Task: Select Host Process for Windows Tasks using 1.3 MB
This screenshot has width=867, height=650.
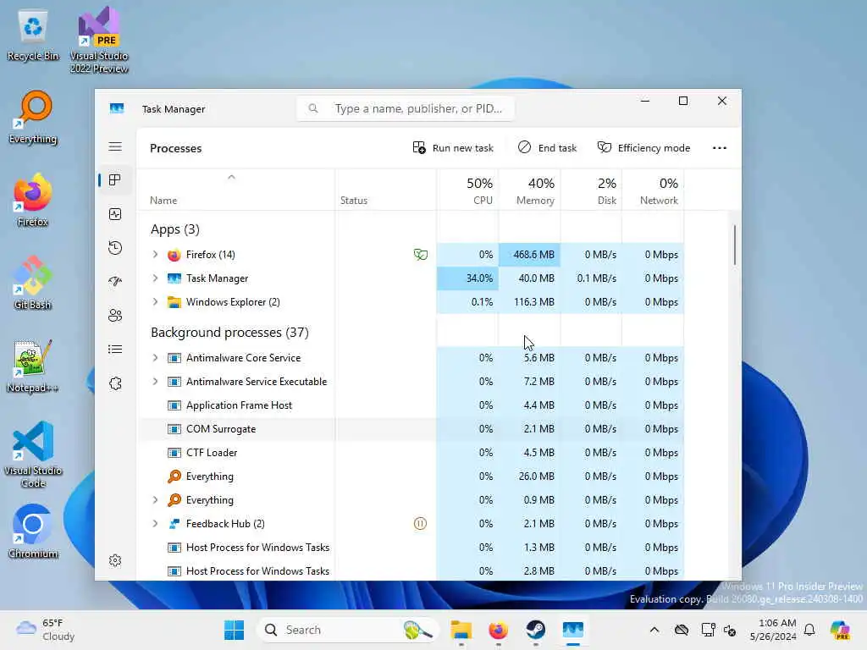Action: click(x=410, y=548)
